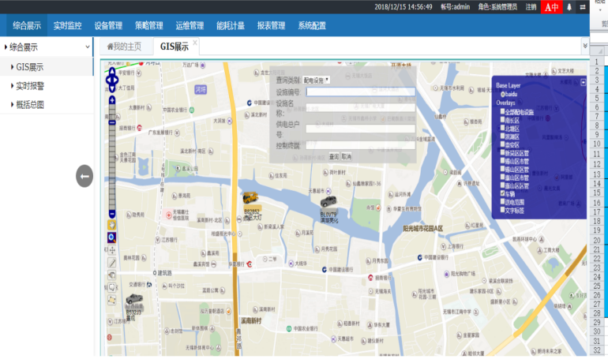Focus the 设施名称 input field
Viewport: 608px width, 359px height.
point(361,107)
